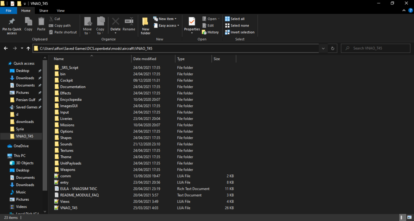Collapse the ribbon with the chevron
414x221 pixels.
pos(404,11)
